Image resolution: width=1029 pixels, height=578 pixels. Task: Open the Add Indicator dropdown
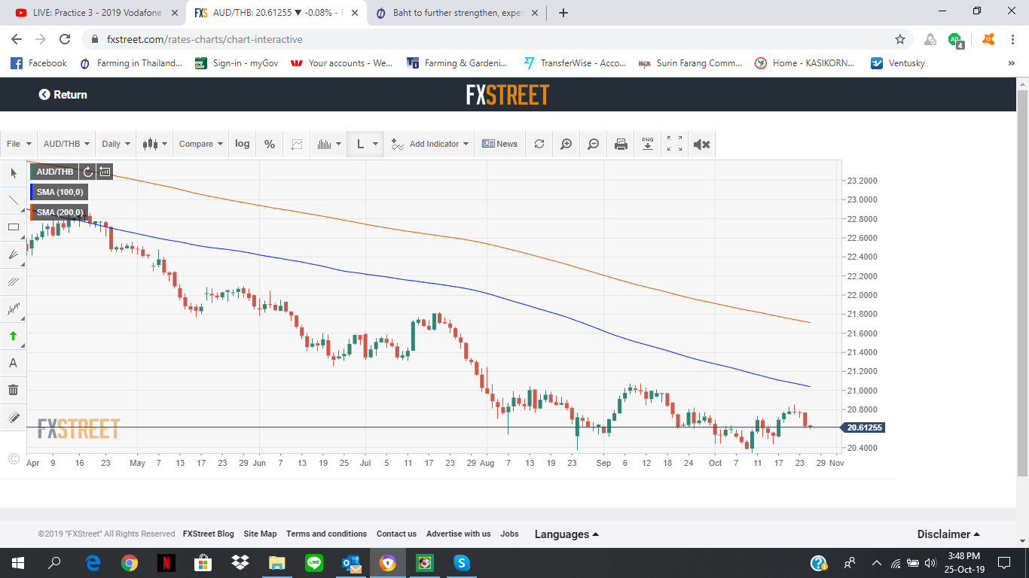click(x=430, y=144)
